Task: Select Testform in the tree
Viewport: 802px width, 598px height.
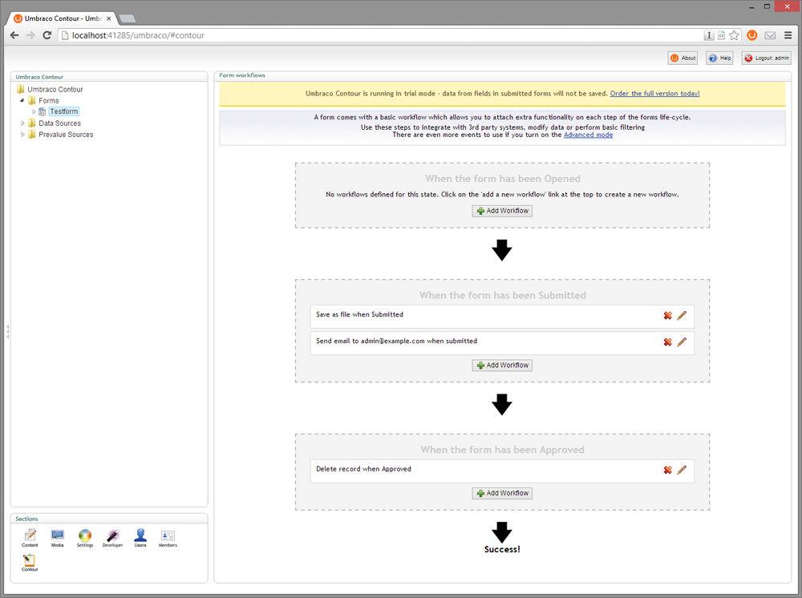Action: (64, 111)
